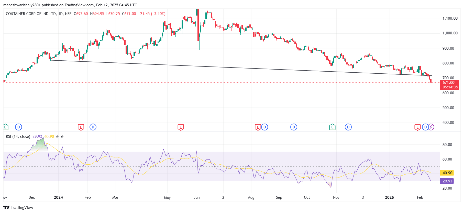Viewport: 464px width, 213px height.
Task: Click the CONTAINER CORP OF IND LTD title
Action: tap(31, 14)
